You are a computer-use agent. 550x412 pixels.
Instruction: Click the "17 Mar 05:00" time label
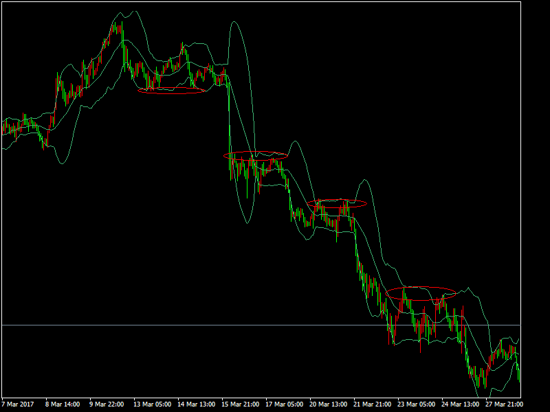(x=285, y=404)
